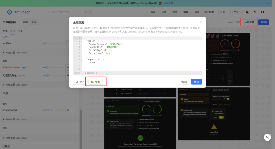Click the borderRadius slider handle
Image resolution: width=275 pixels, height=149 pixels.
[50, 110]
